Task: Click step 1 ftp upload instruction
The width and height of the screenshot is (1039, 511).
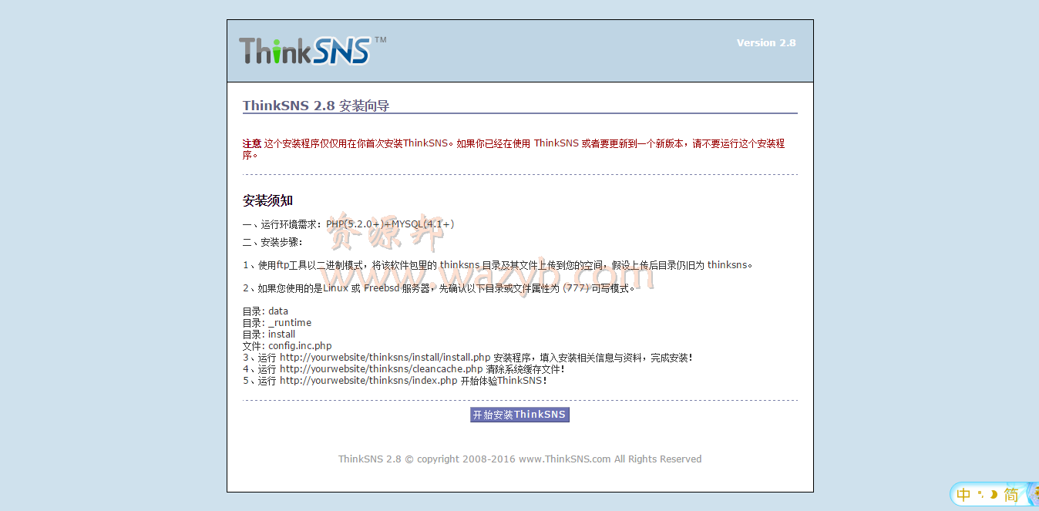Action: click(x=497, y=265)
